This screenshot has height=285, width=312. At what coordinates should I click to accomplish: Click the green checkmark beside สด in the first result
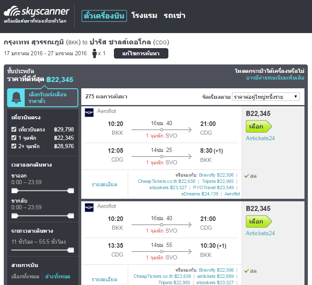coord(247,176)
